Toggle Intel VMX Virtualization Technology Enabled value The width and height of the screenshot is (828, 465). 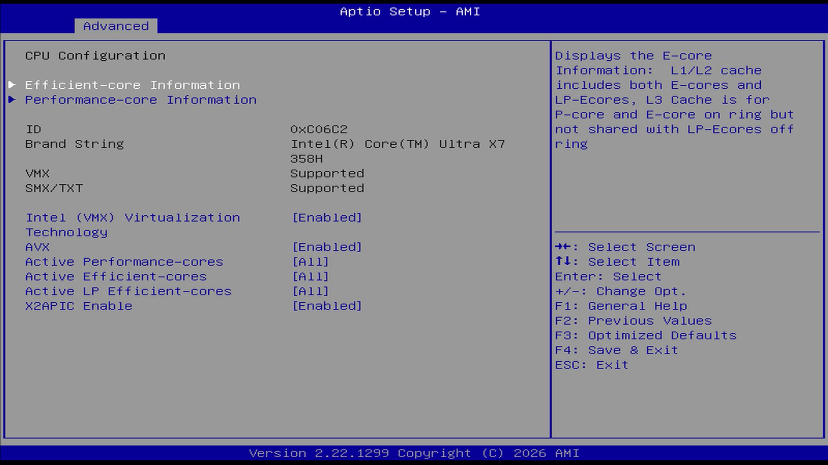click(327, 218)
